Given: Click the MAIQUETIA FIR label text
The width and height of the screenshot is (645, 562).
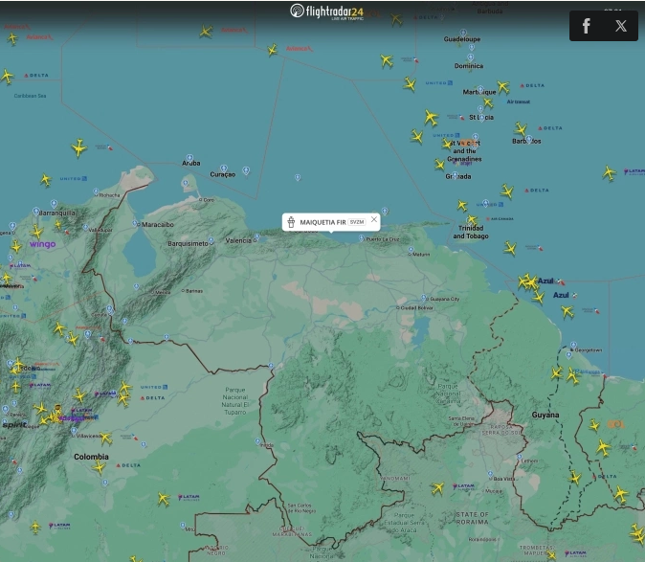Looking at the screenshot, I should tap(322, 222).
